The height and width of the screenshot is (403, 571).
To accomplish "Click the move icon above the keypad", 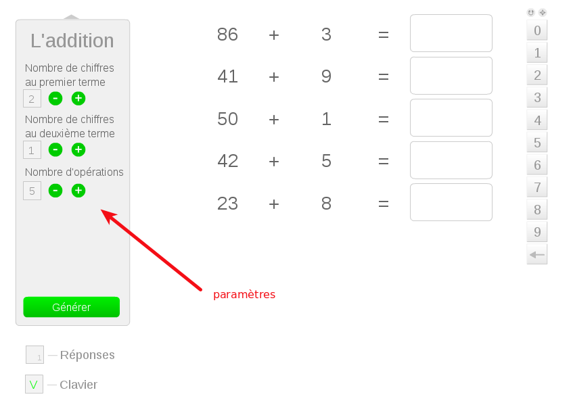I will (x=543, y=12).
